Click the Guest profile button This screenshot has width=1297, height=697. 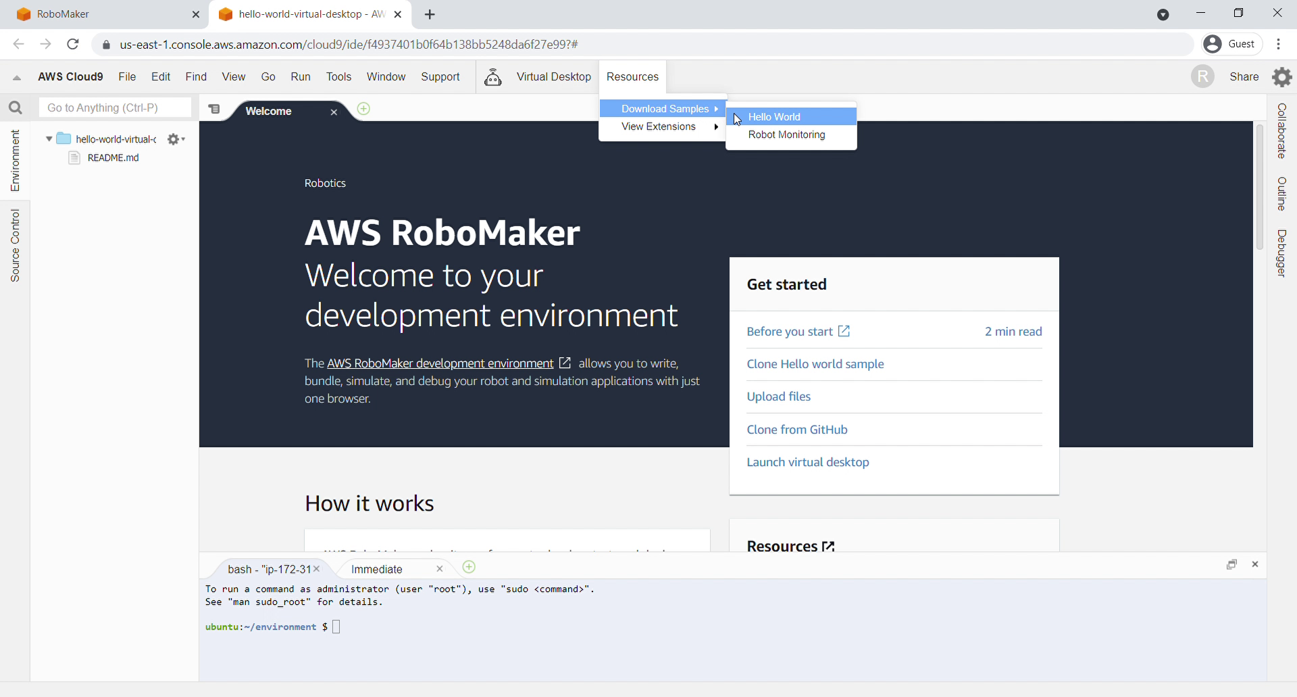1231,45
